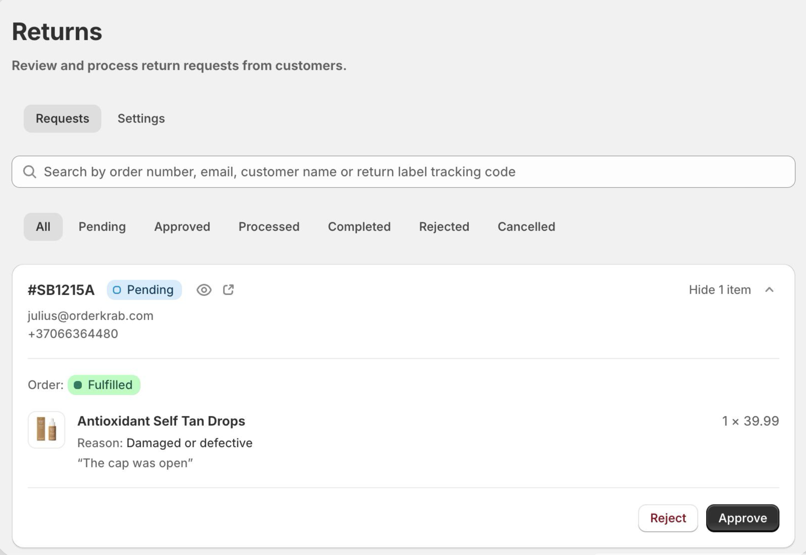The image size is (806, 555).
Task: Click the comment "The cap was open"
Action: click(135, 463)
